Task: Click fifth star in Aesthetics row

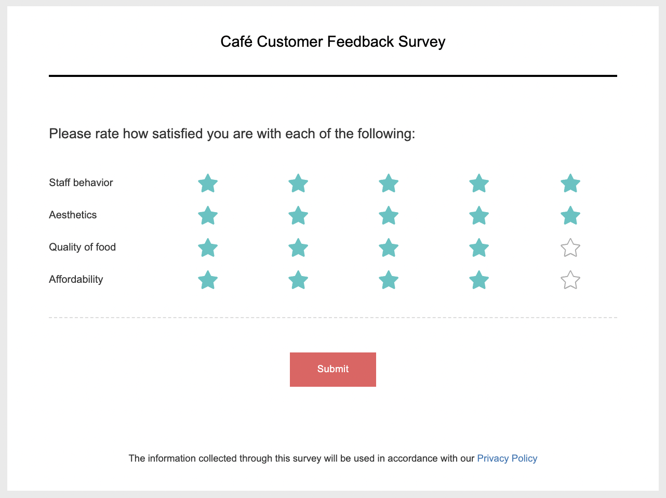Action: 570,216
